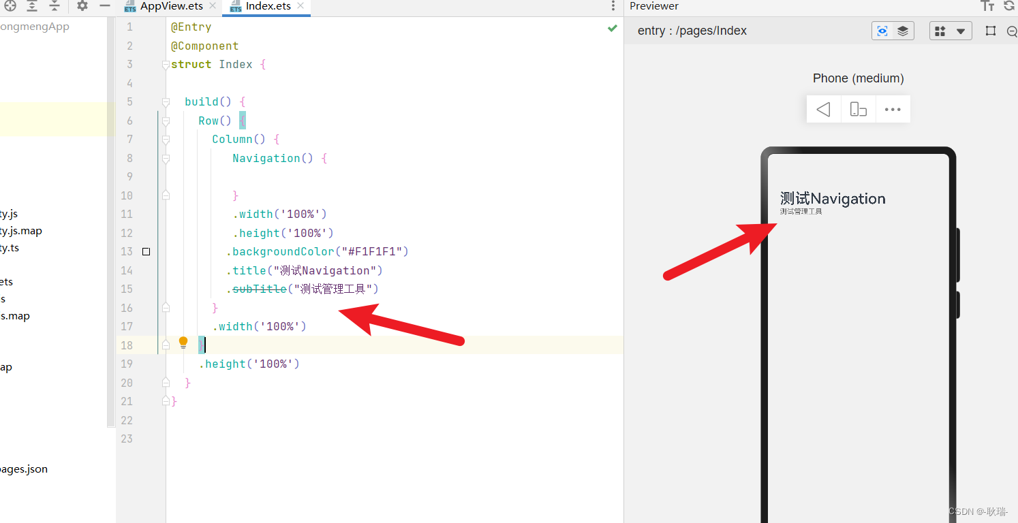Click the deprecated .subTitle code on line 15
This screenshot has width=1018, height=523.
(x=260, y=289)
